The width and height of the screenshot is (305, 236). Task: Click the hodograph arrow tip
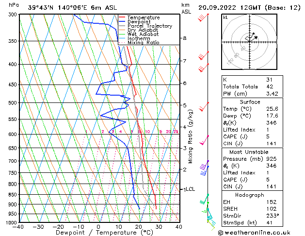257,37
